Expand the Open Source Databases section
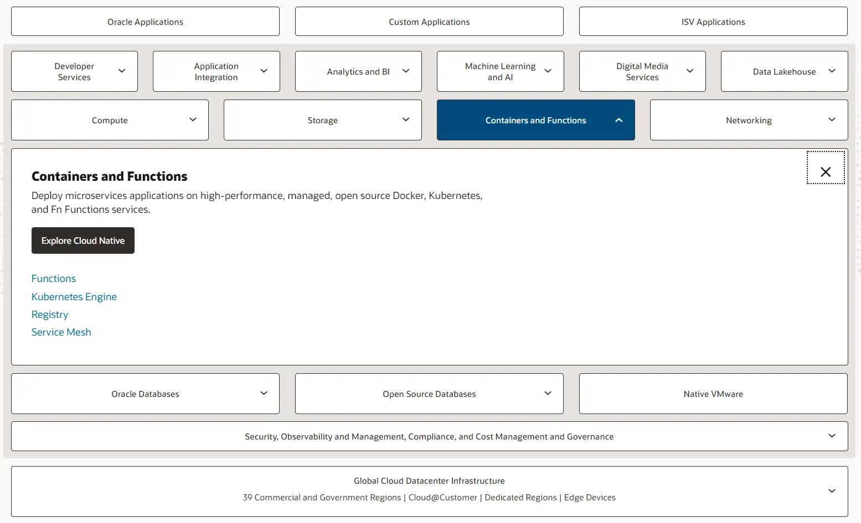The width and height of the screenshot is (861, 523). coord(429,394)
